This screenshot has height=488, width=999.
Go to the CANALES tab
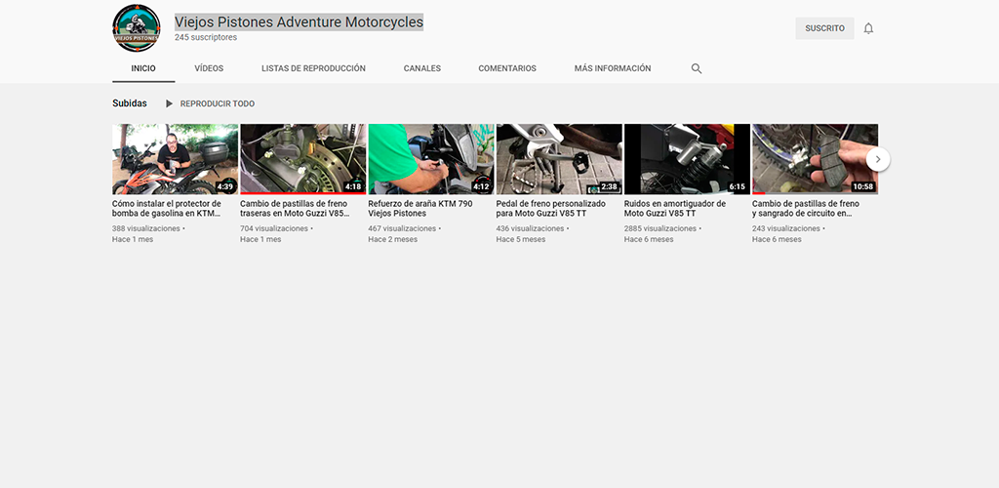(x=421, y=68)
